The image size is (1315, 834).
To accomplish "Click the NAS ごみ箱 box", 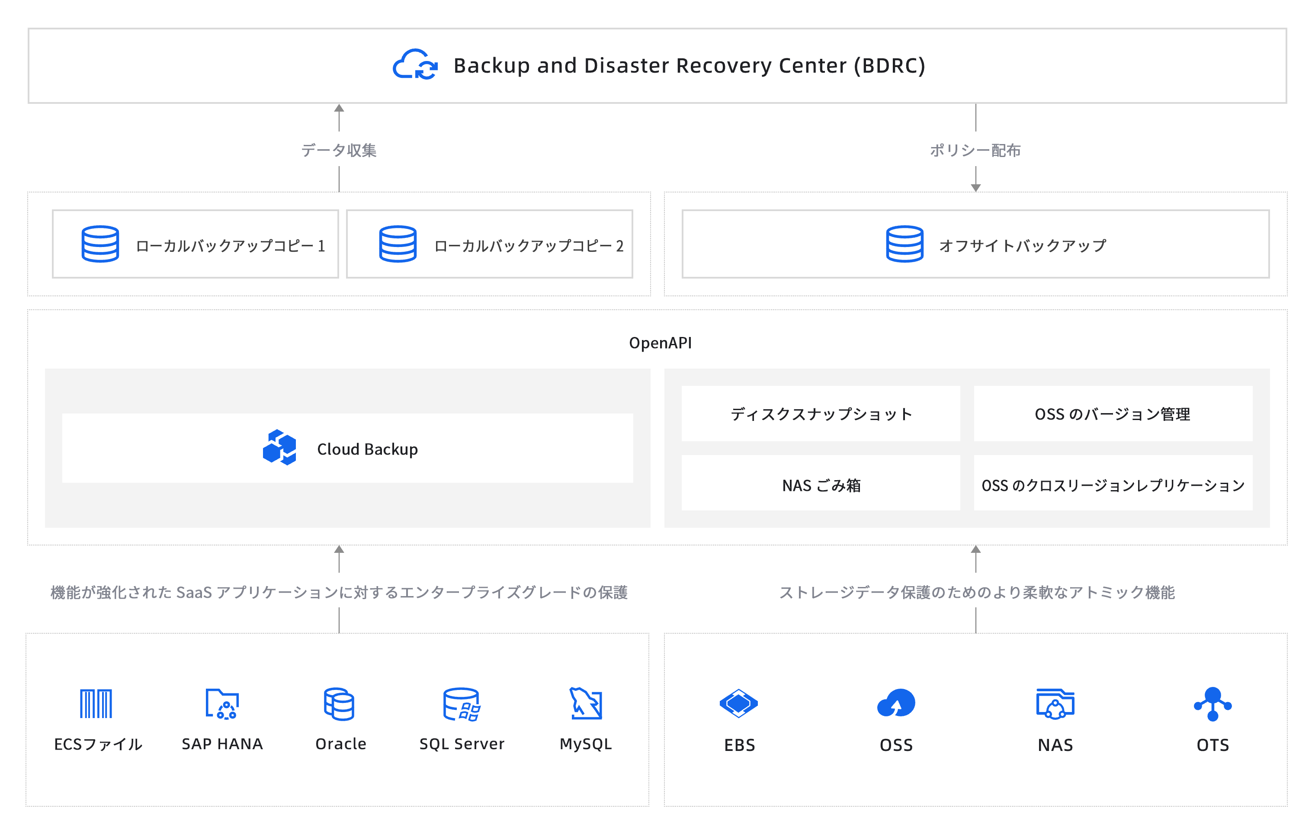I will (x=820, y=484).
